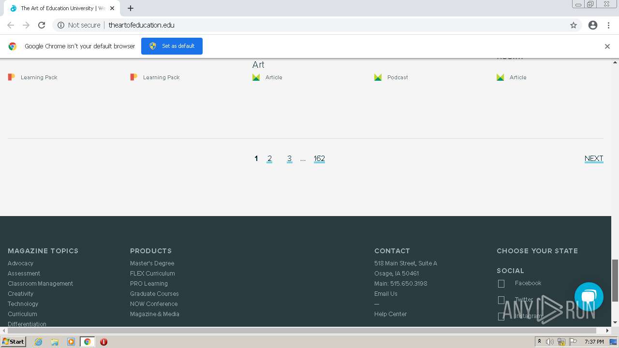Open the Advocacy magazine topic
The height and width of the screenshot is (348, 619).
tap(20, 263)
